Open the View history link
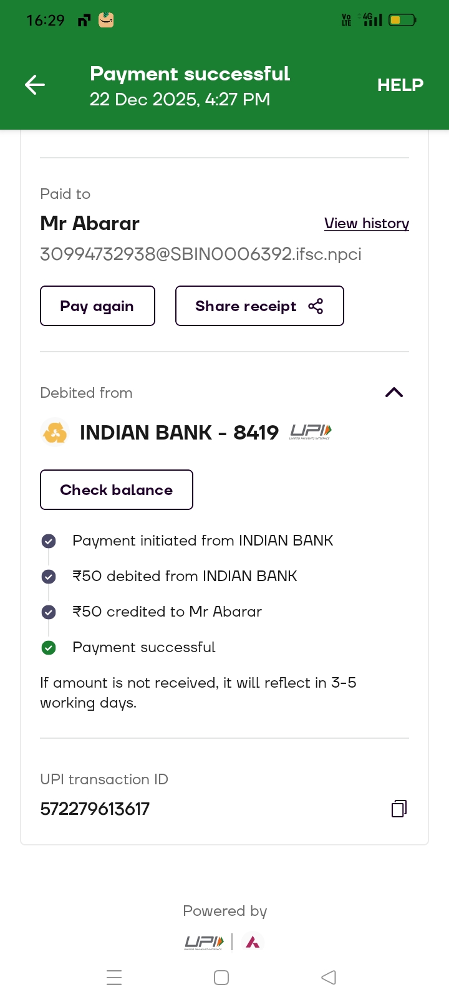 (x=367, y=223)
